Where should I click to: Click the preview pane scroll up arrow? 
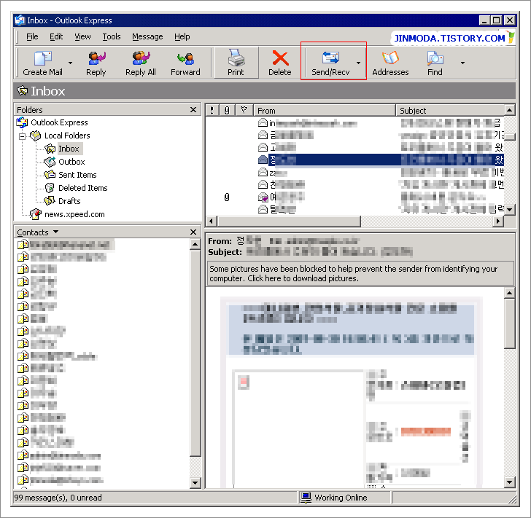pyautogui.click(x=510, y=293)
